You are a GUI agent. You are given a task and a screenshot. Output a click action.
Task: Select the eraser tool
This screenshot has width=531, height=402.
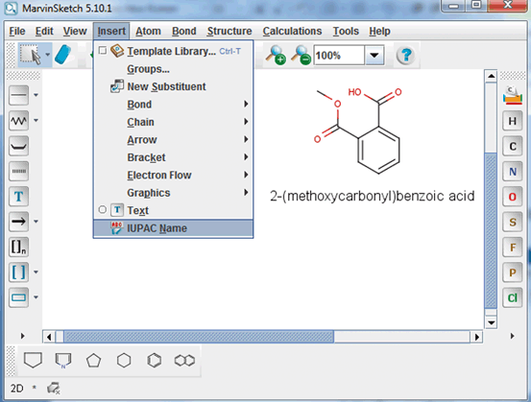point(63,55)
